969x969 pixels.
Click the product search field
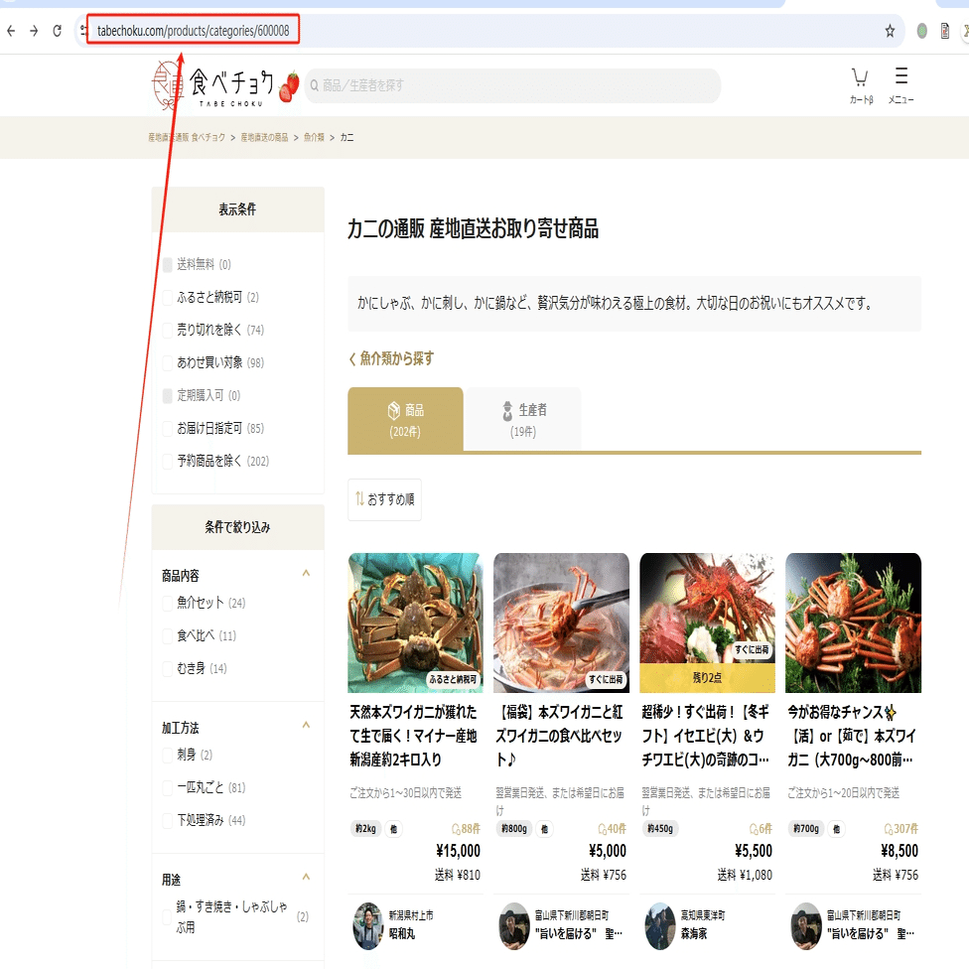[x=512, y=85]
